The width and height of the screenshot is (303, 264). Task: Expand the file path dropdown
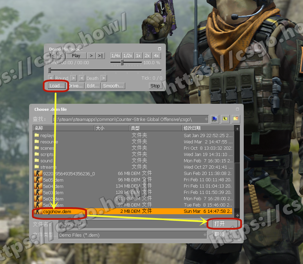pos(206,119)
